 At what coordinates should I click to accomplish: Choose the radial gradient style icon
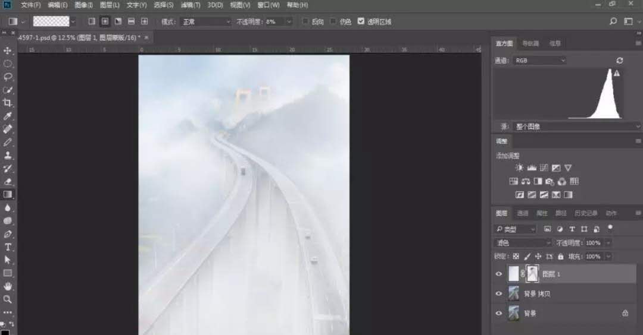coord(105,21)
